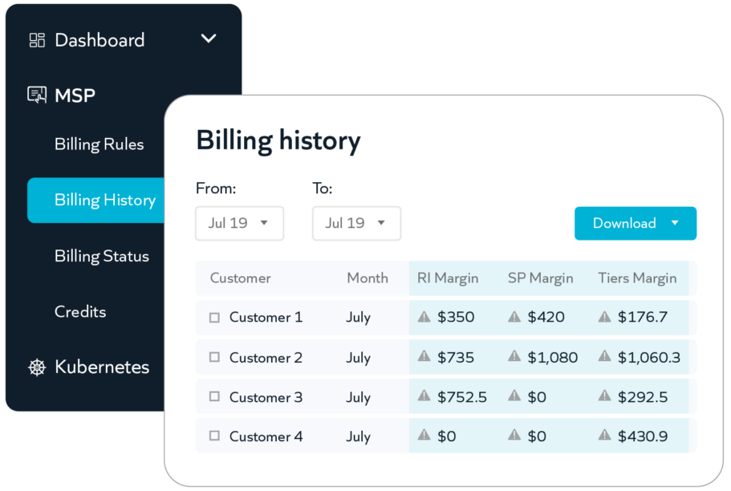Tick the Customer 2 row checkbox
This screenshot has width=731, height=491.
point(214,357)
